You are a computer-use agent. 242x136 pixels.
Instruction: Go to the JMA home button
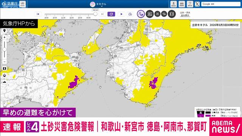point(23,4)
